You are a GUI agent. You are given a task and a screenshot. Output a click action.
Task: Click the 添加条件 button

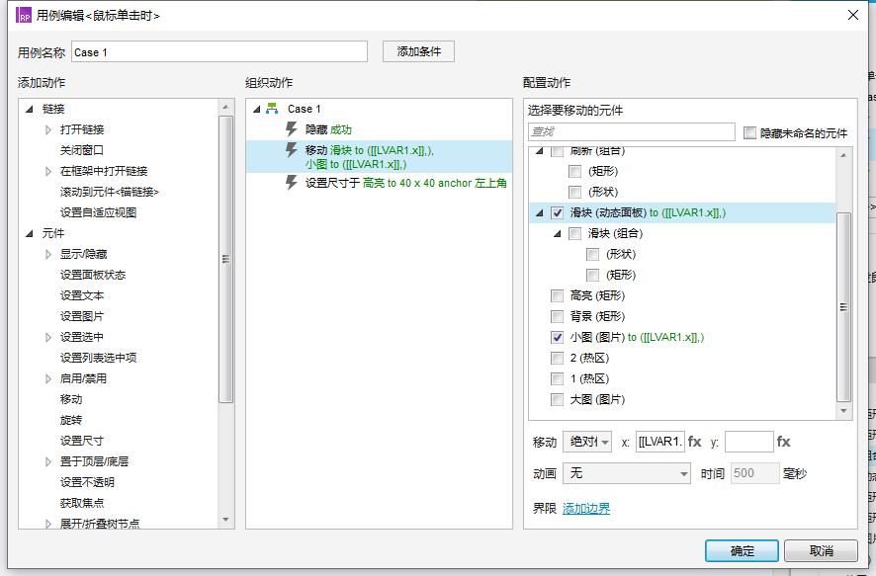(418, 51)
